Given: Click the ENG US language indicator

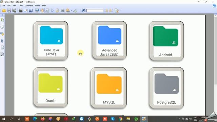Looking at the screenshot, I should pyautogui.click(x=195, y=119).
